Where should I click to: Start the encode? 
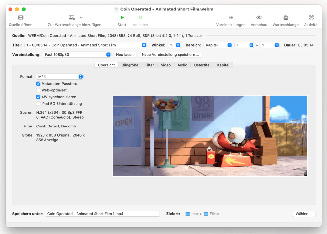click(x=122, y=21)
